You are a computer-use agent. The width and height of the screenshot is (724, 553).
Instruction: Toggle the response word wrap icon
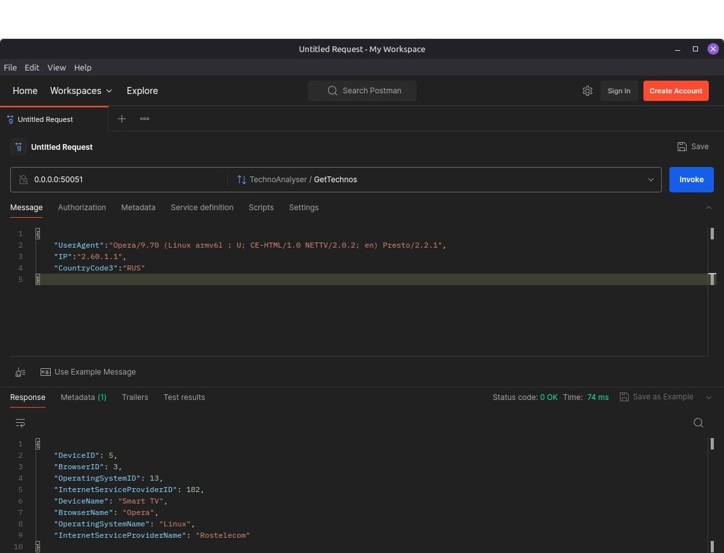(x=20, y=423)
